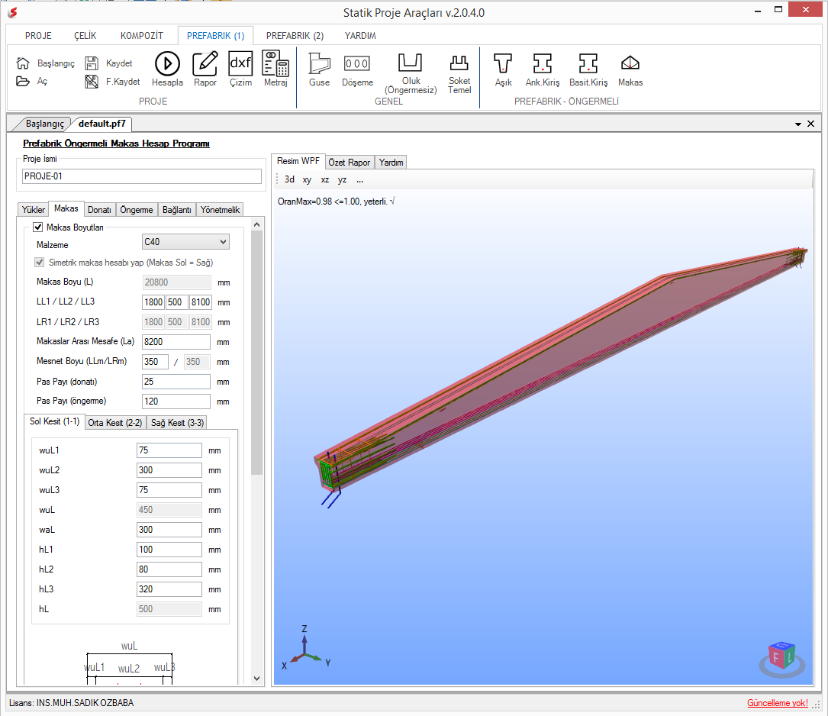This screenshot has width=828, height=716.
Task: Select Soket Temel foundation icon
Action: (x=459, y=63)
